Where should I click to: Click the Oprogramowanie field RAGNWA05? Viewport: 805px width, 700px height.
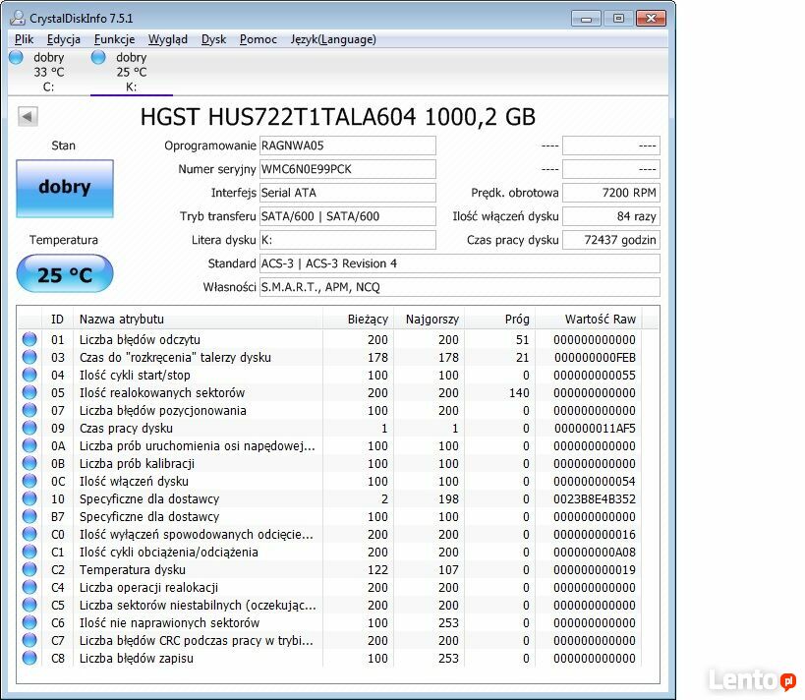348,146
